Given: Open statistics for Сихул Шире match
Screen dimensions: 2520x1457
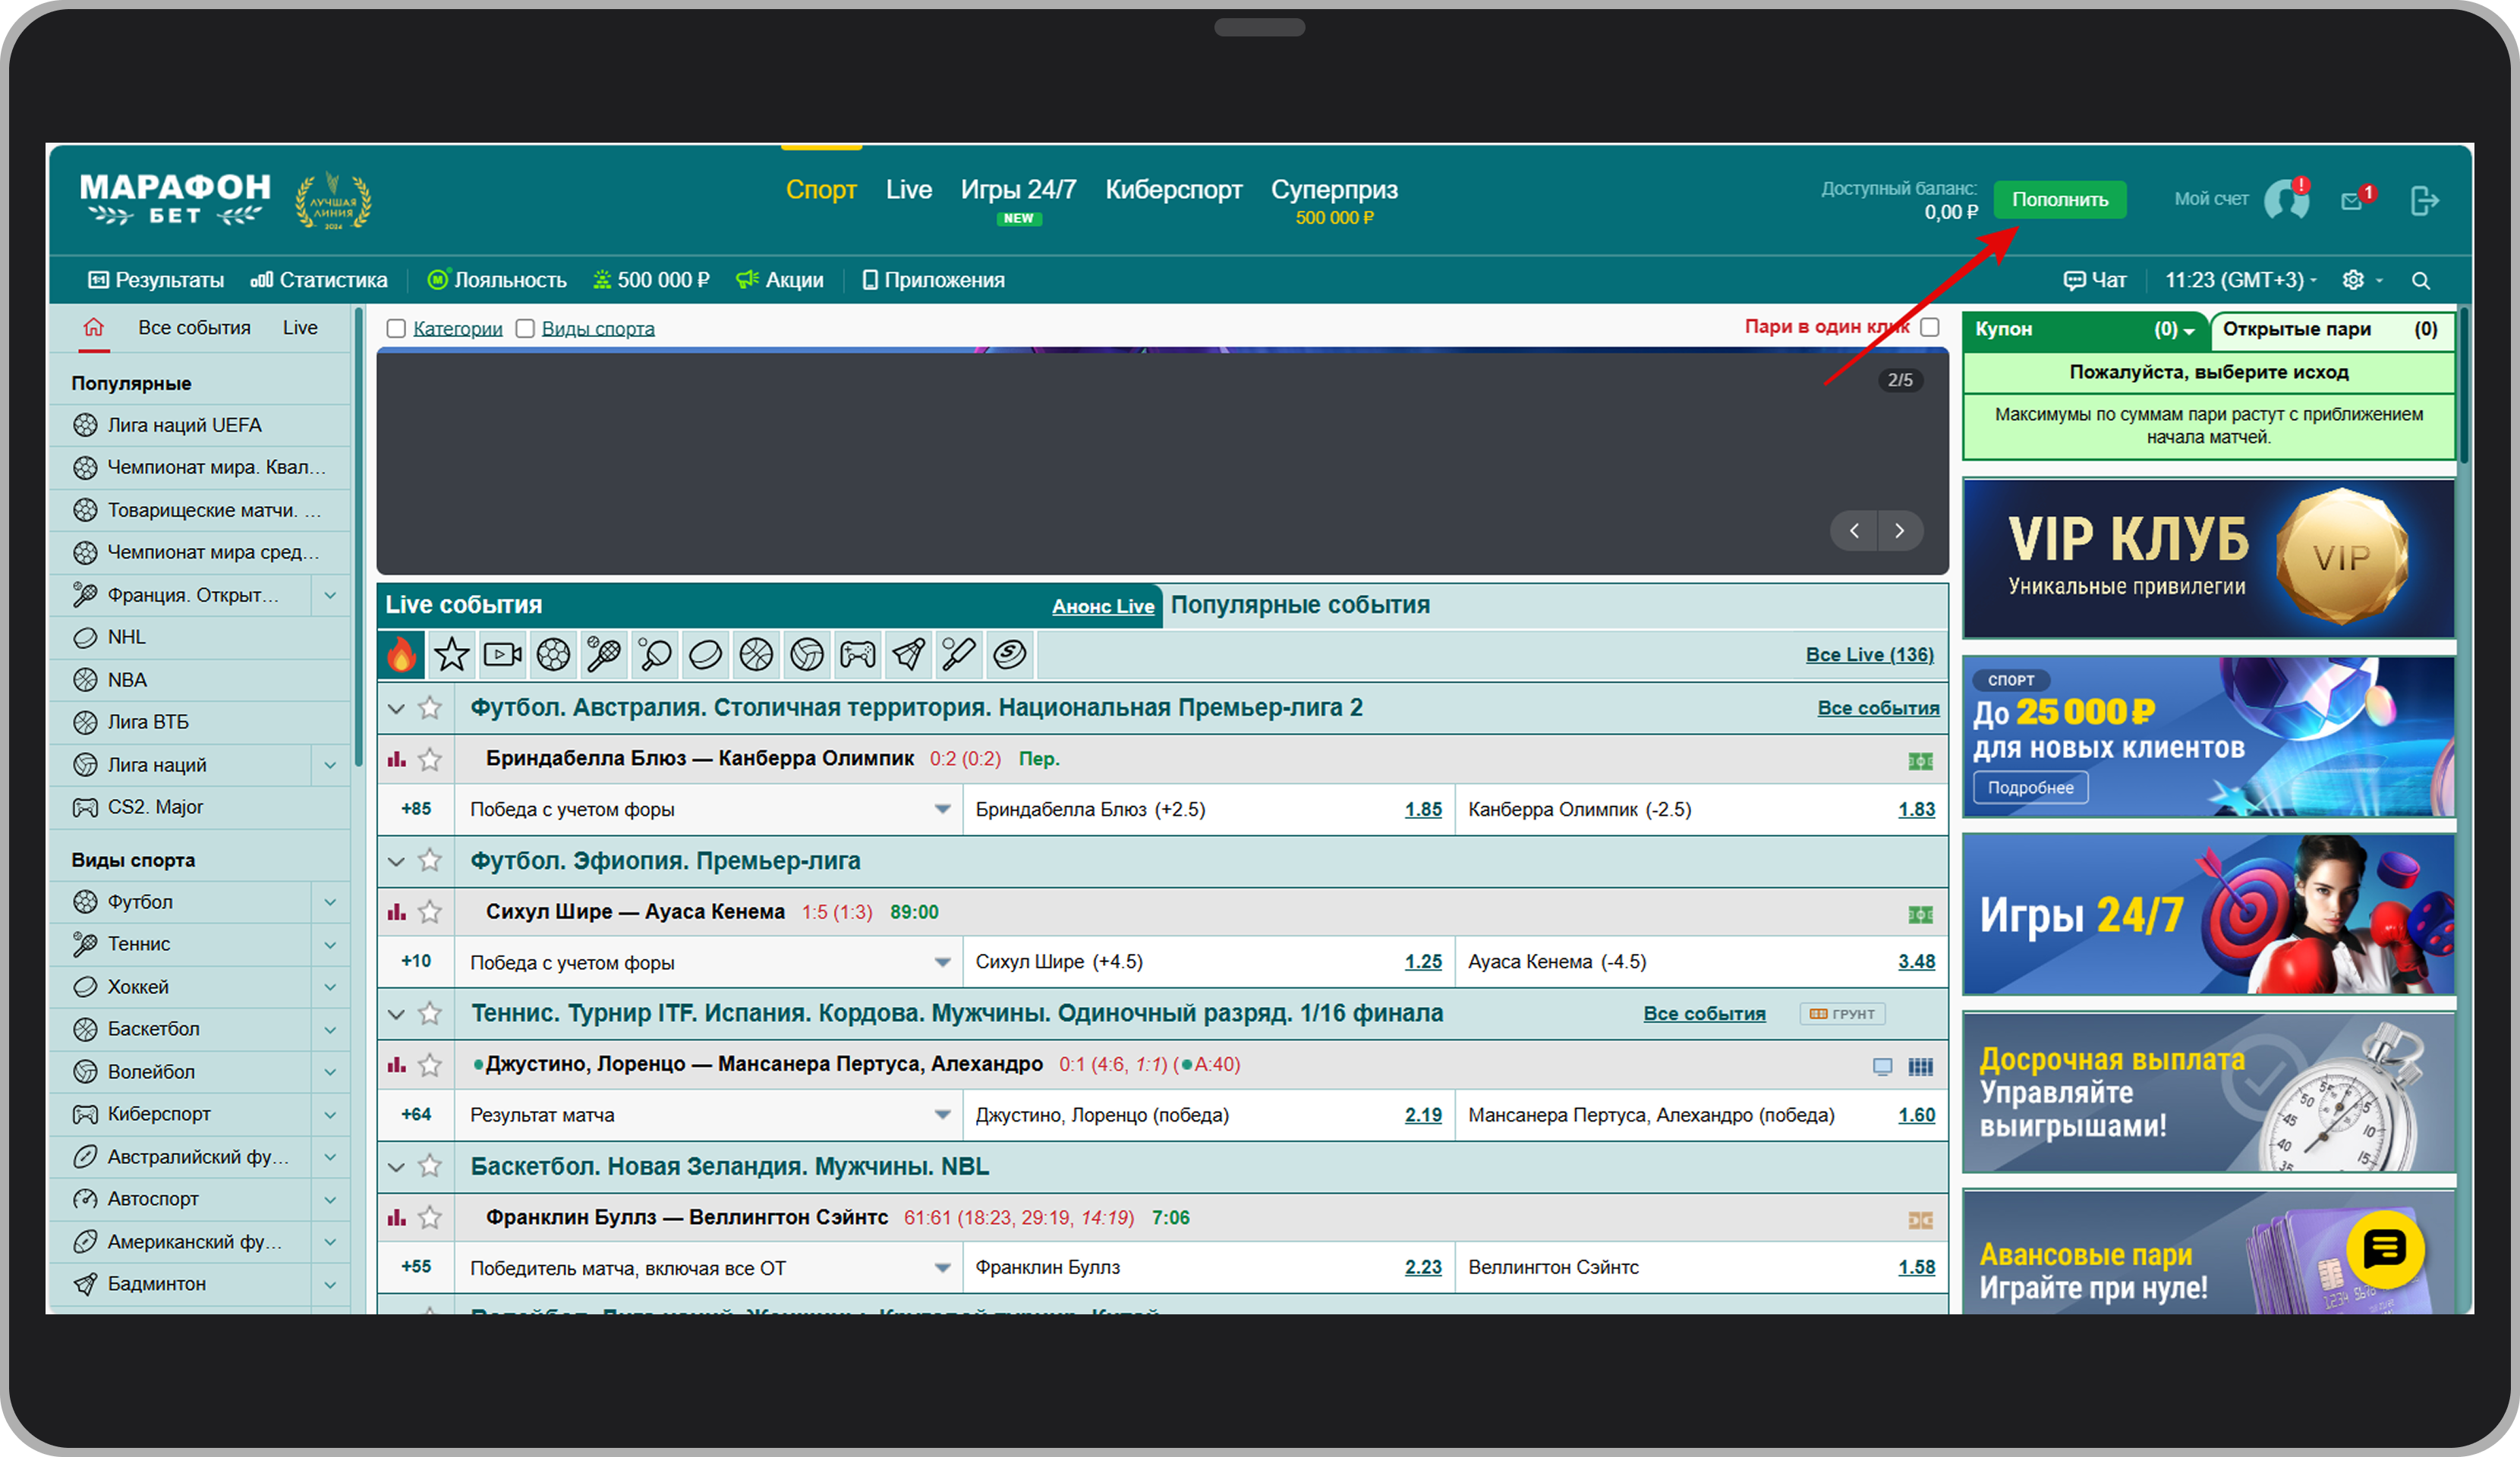Looking at the screenshot, I should [397, 912].
